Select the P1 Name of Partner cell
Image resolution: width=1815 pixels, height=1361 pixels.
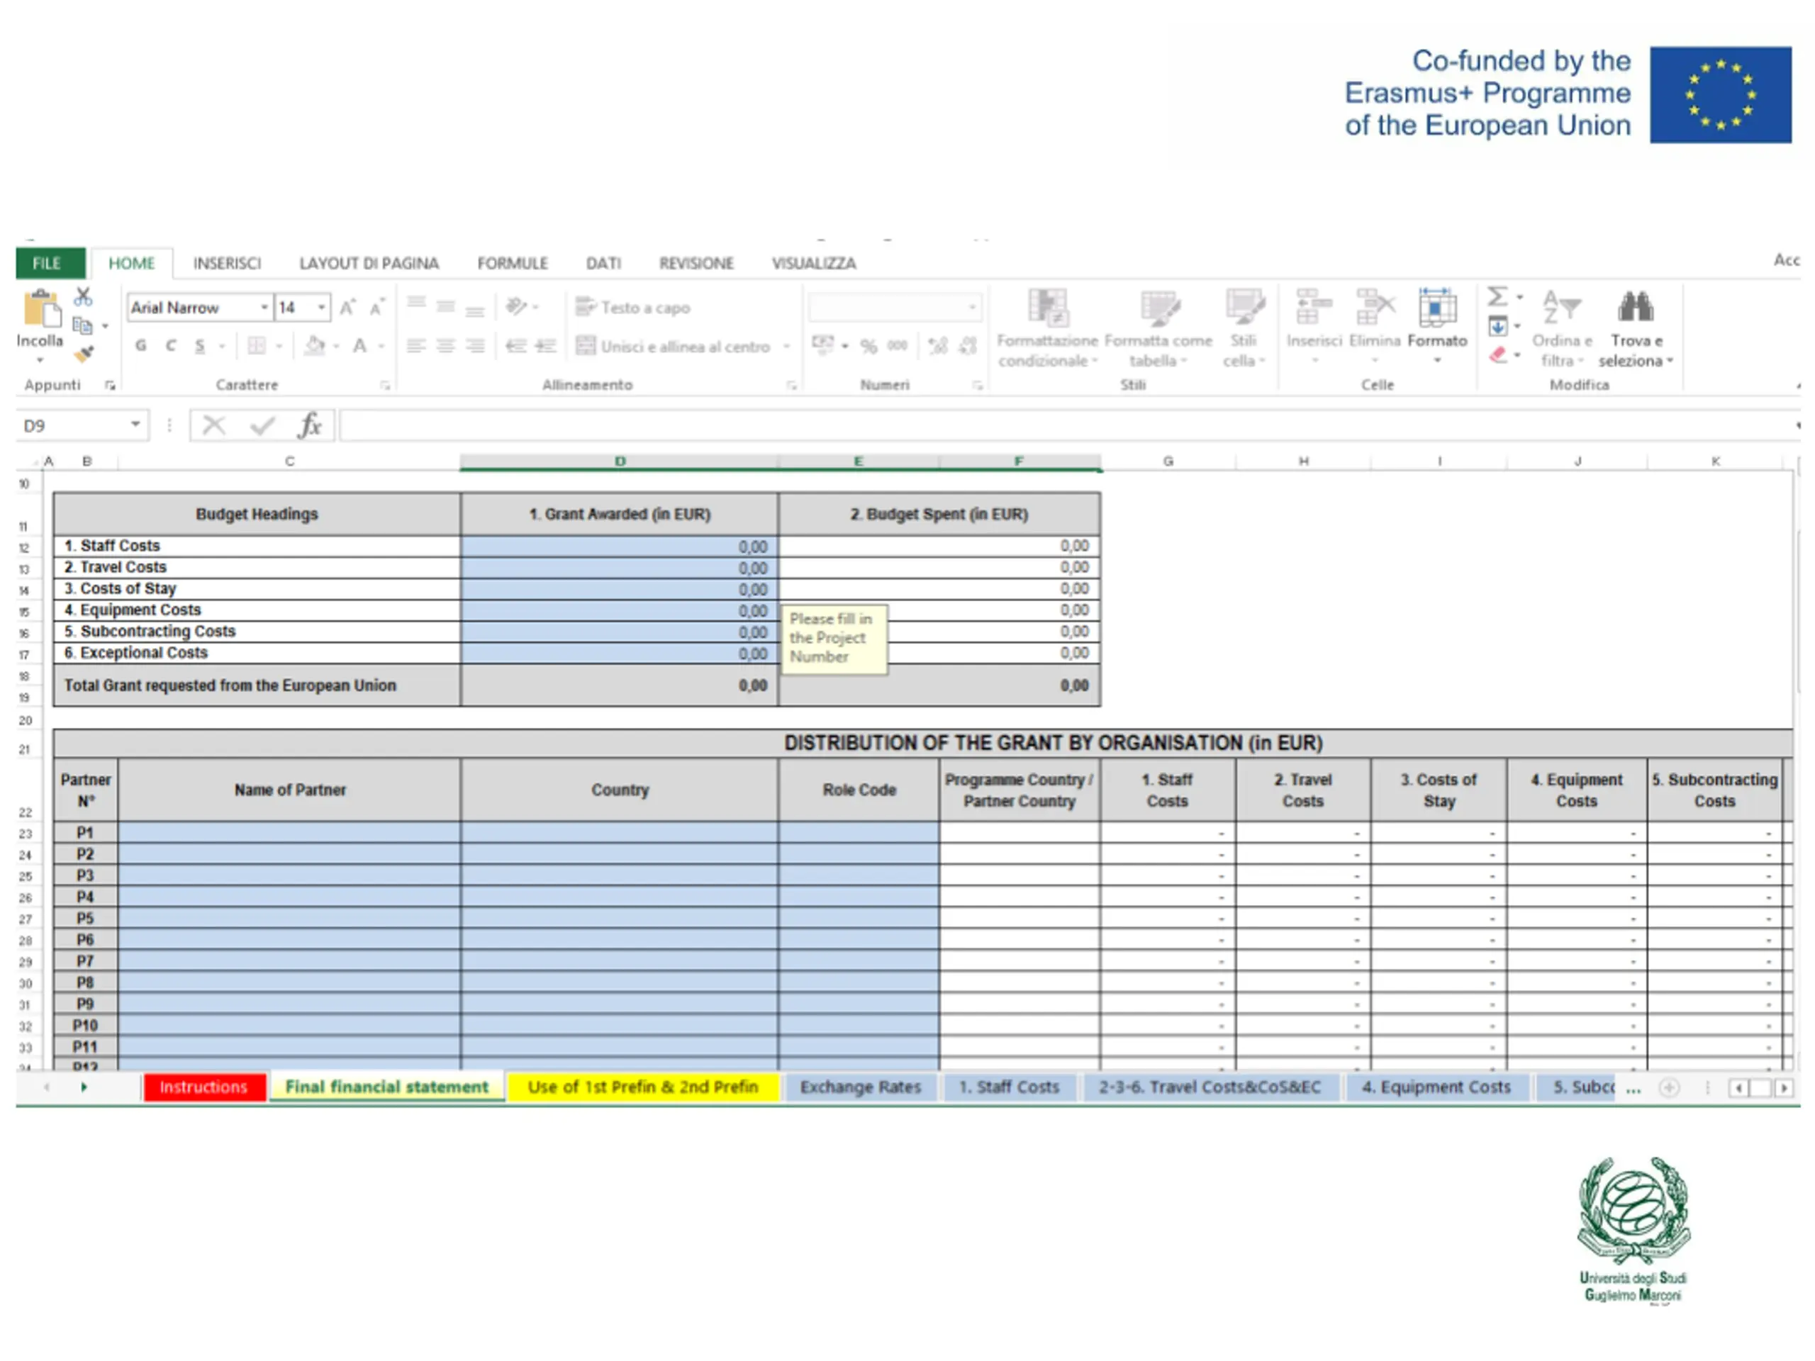pos(290,833)
